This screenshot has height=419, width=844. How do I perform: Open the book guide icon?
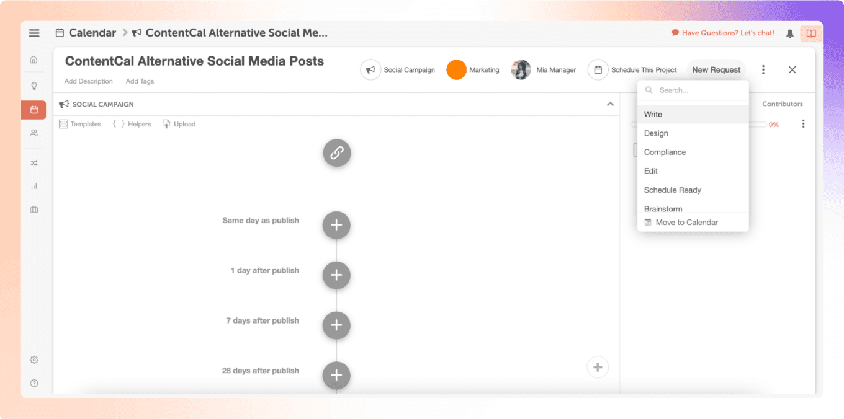click(811, 33)
